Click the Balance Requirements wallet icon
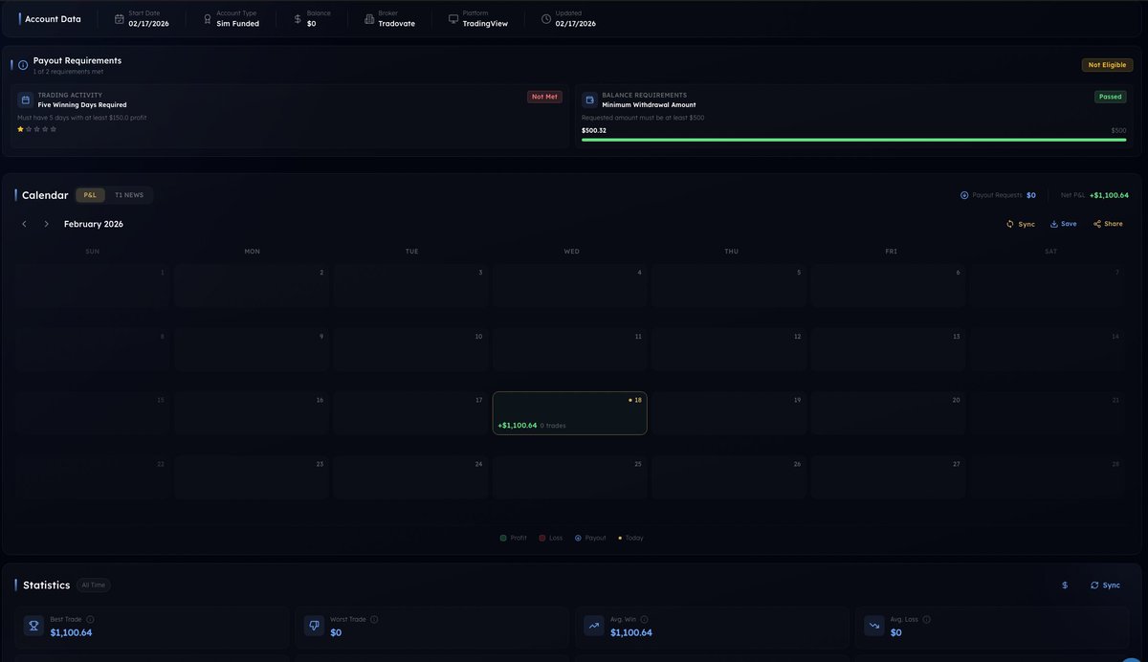Image resolution: width=1148 pixels, height=662 pixels. point(590,99)
